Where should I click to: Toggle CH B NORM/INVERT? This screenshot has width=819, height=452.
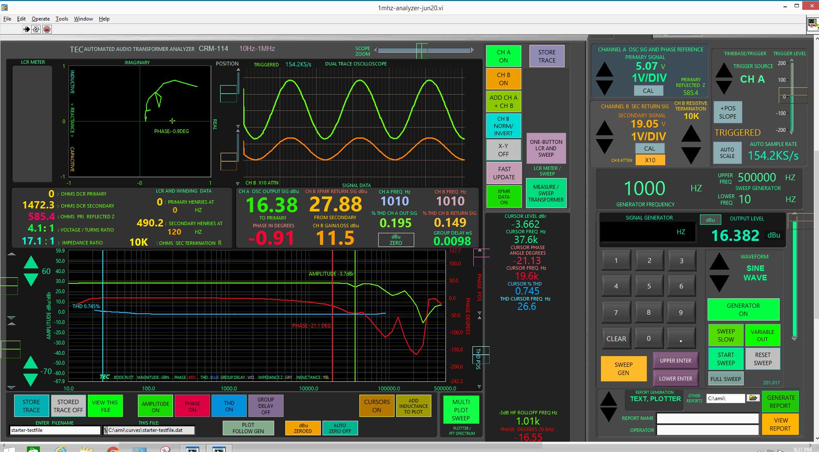[504, 126]
